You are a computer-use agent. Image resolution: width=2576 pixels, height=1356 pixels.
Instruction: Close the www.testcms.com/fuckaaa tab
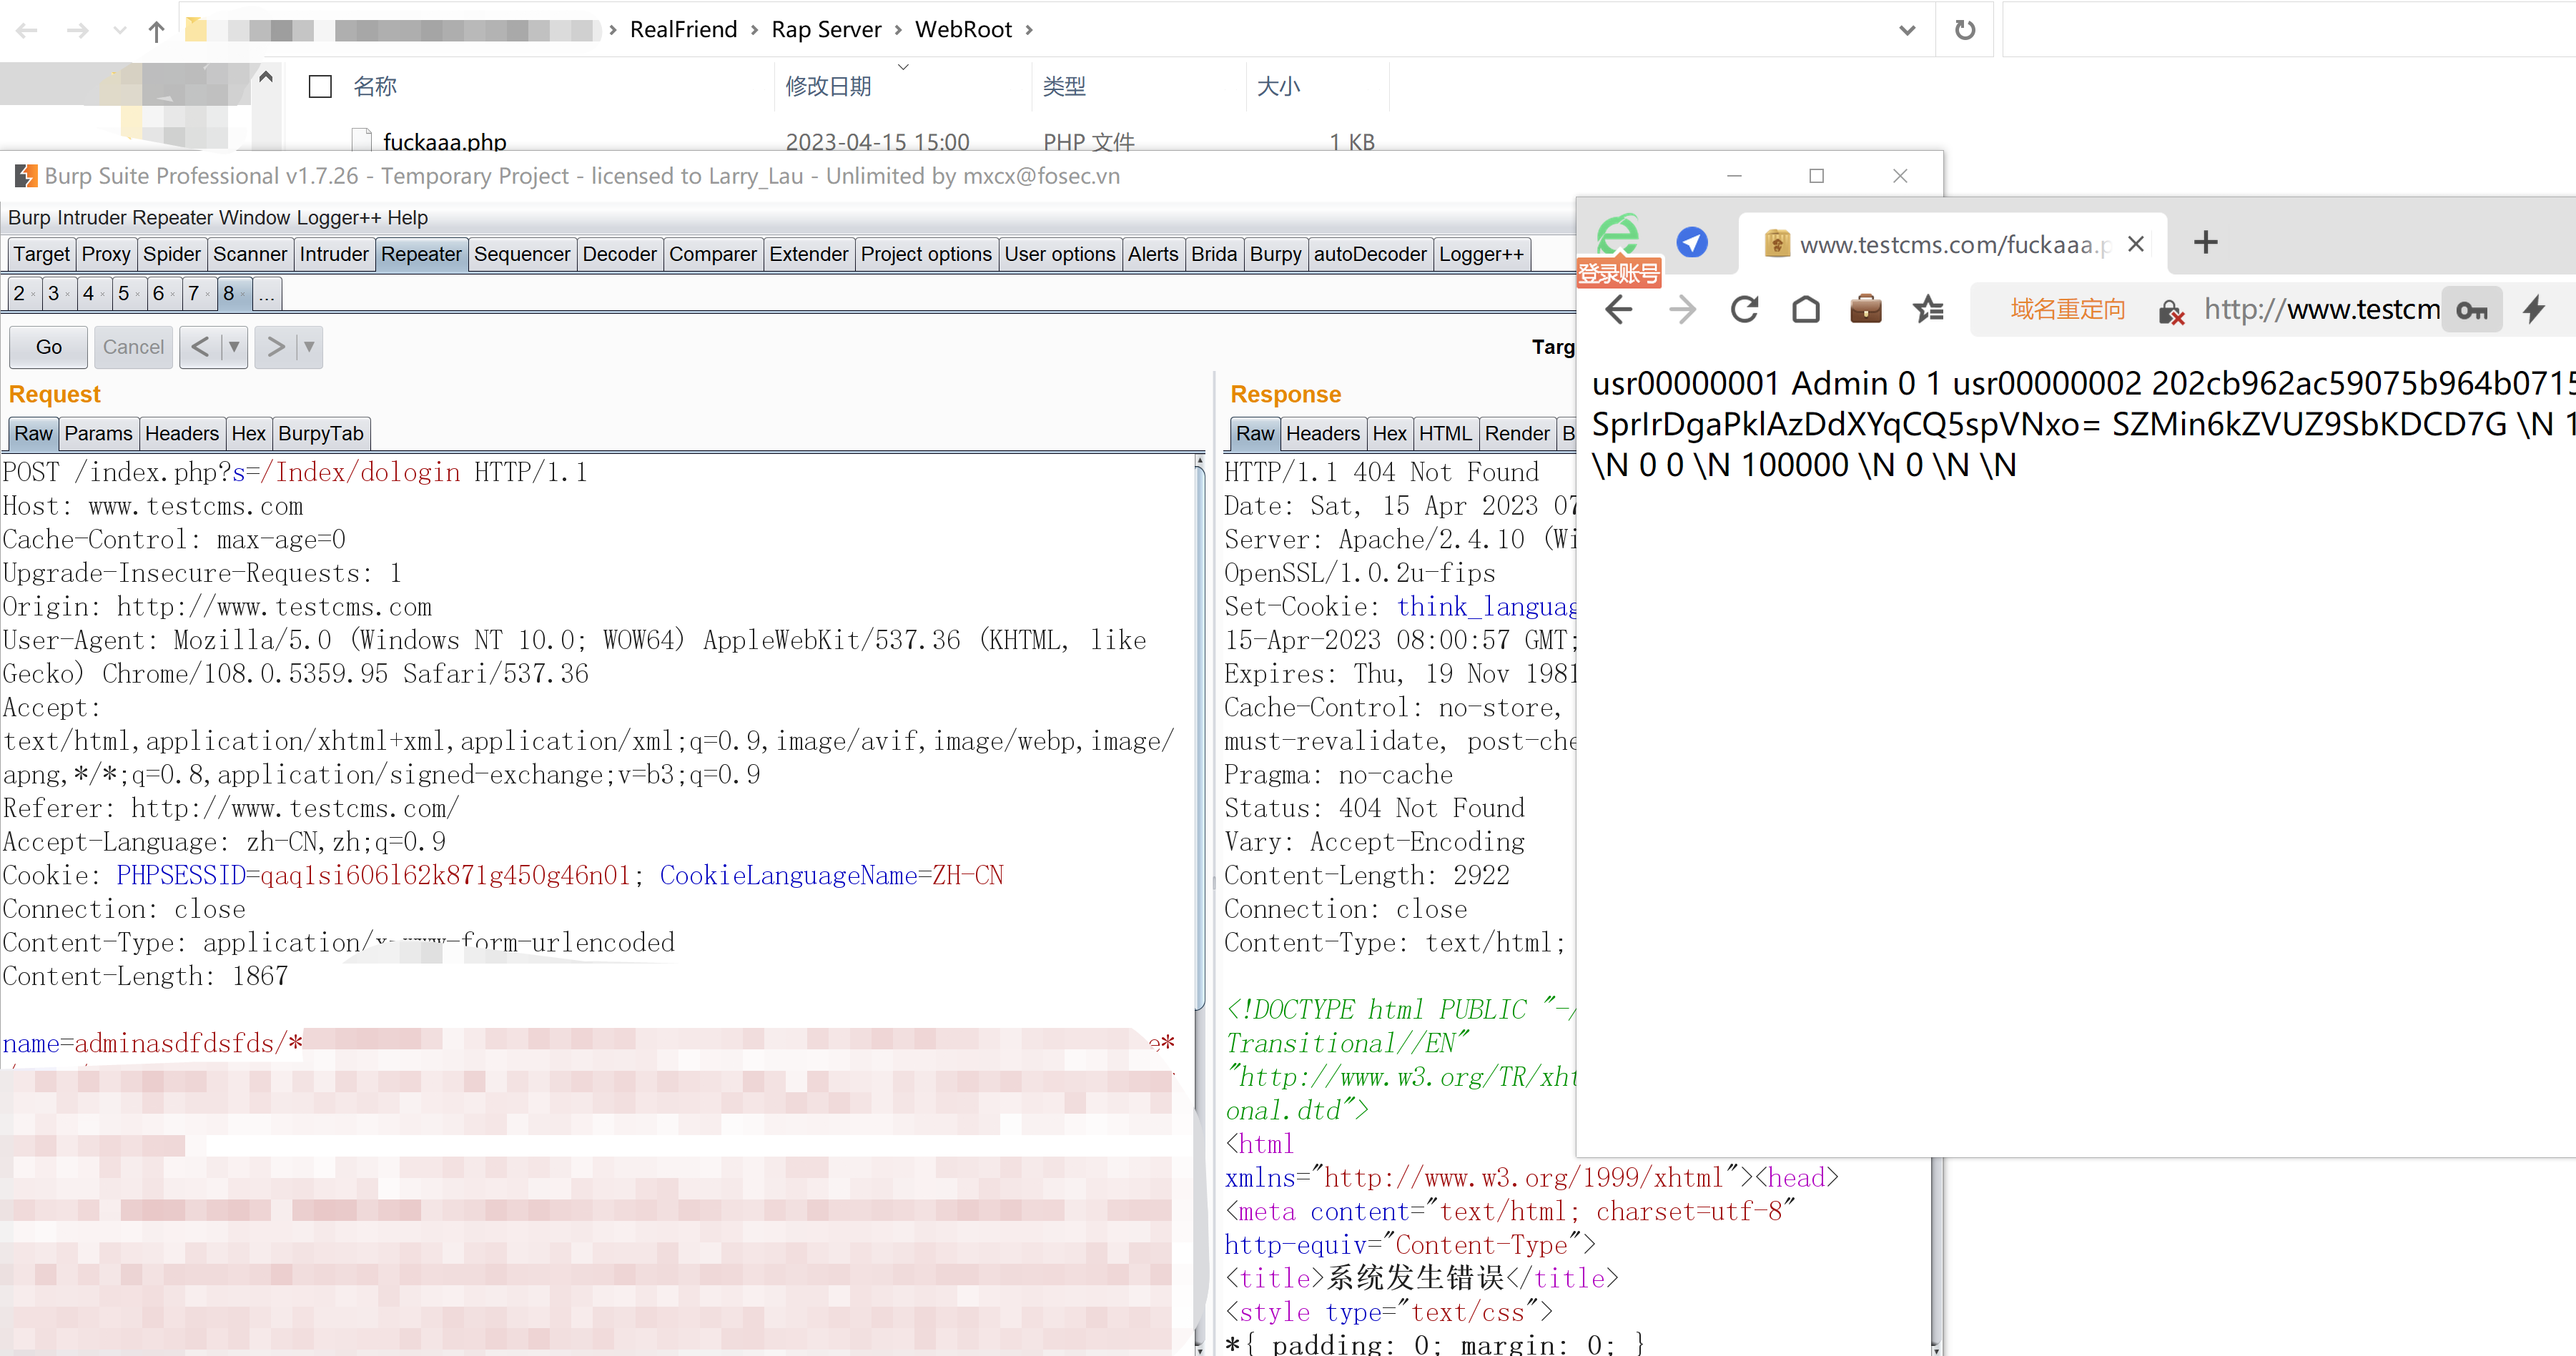pos(2135,244)
